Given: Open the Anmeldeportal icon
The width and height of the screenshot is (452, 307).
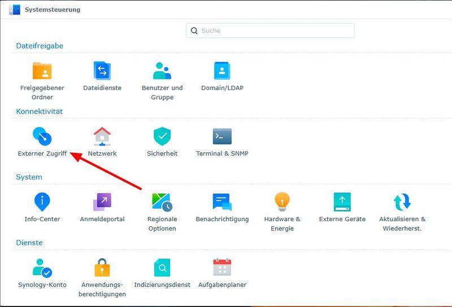Looking at the screenshot, I should 102,202.
